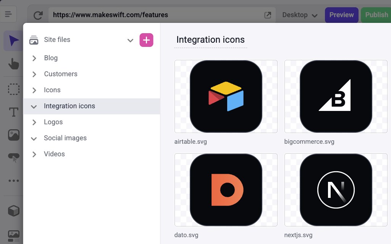Select the Image tool
This screenshot has height=244, width=391.
(x=13, y=135)
